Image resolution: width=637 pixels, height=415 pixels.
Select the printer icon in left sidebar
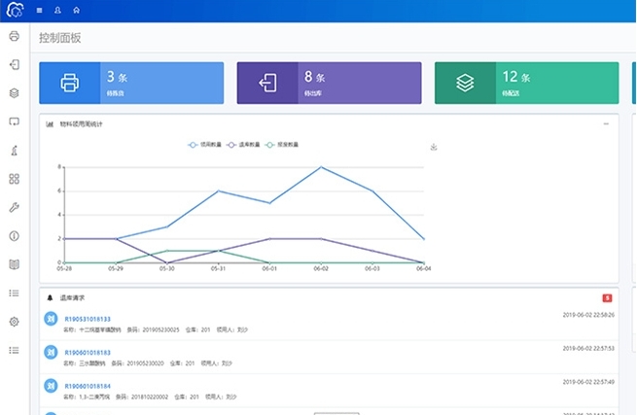click(14, 36)
